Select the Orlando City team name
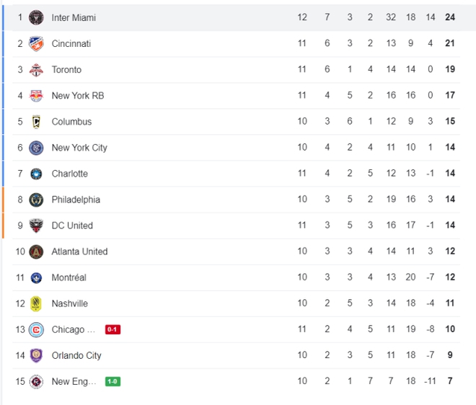The image size is (476, 405). pos(76,355)
